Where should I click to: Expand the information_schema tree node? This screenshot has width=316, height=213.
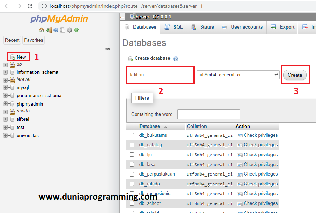tap(5, 72)
